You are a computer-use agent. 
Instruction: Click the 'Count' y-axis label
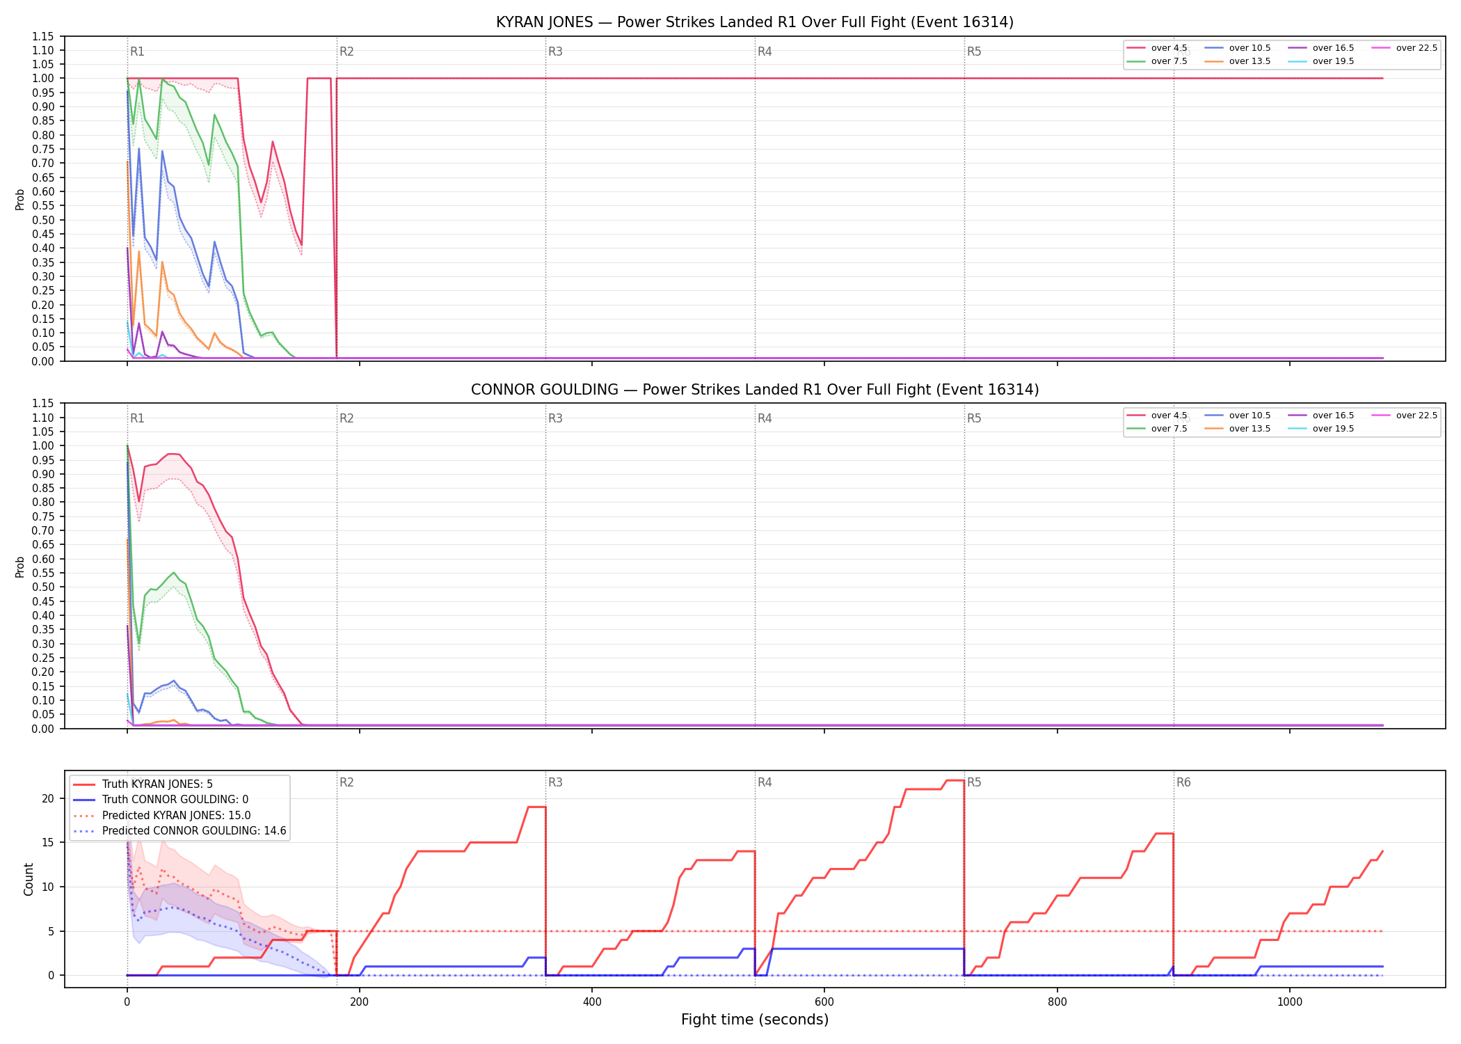pos(29,879)
